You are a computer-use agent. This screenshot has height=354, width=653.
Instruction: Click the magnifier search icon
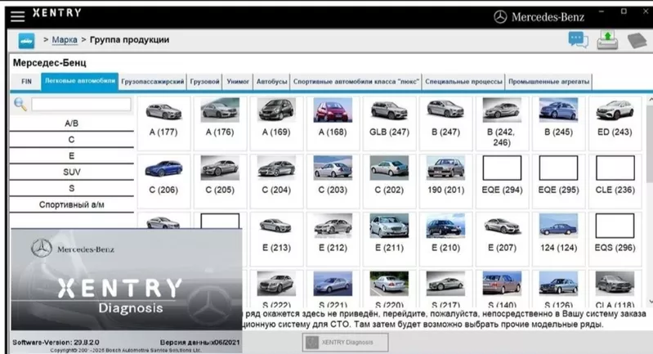coord(20,105)
